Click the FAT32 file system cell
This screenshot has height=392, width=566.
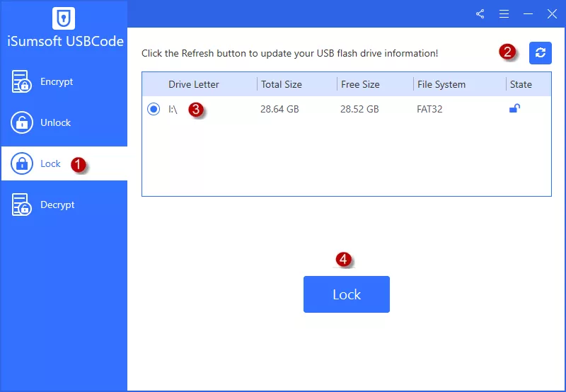pyautogui.click(x=429, y=109)
